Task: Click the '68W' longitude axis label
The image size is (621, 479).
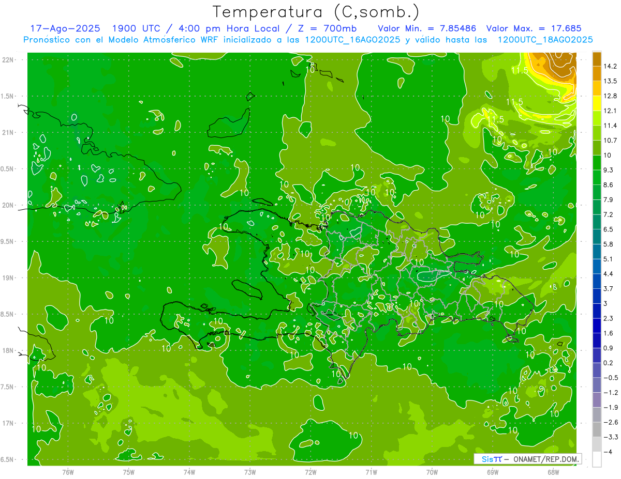Action: [553, 472]
